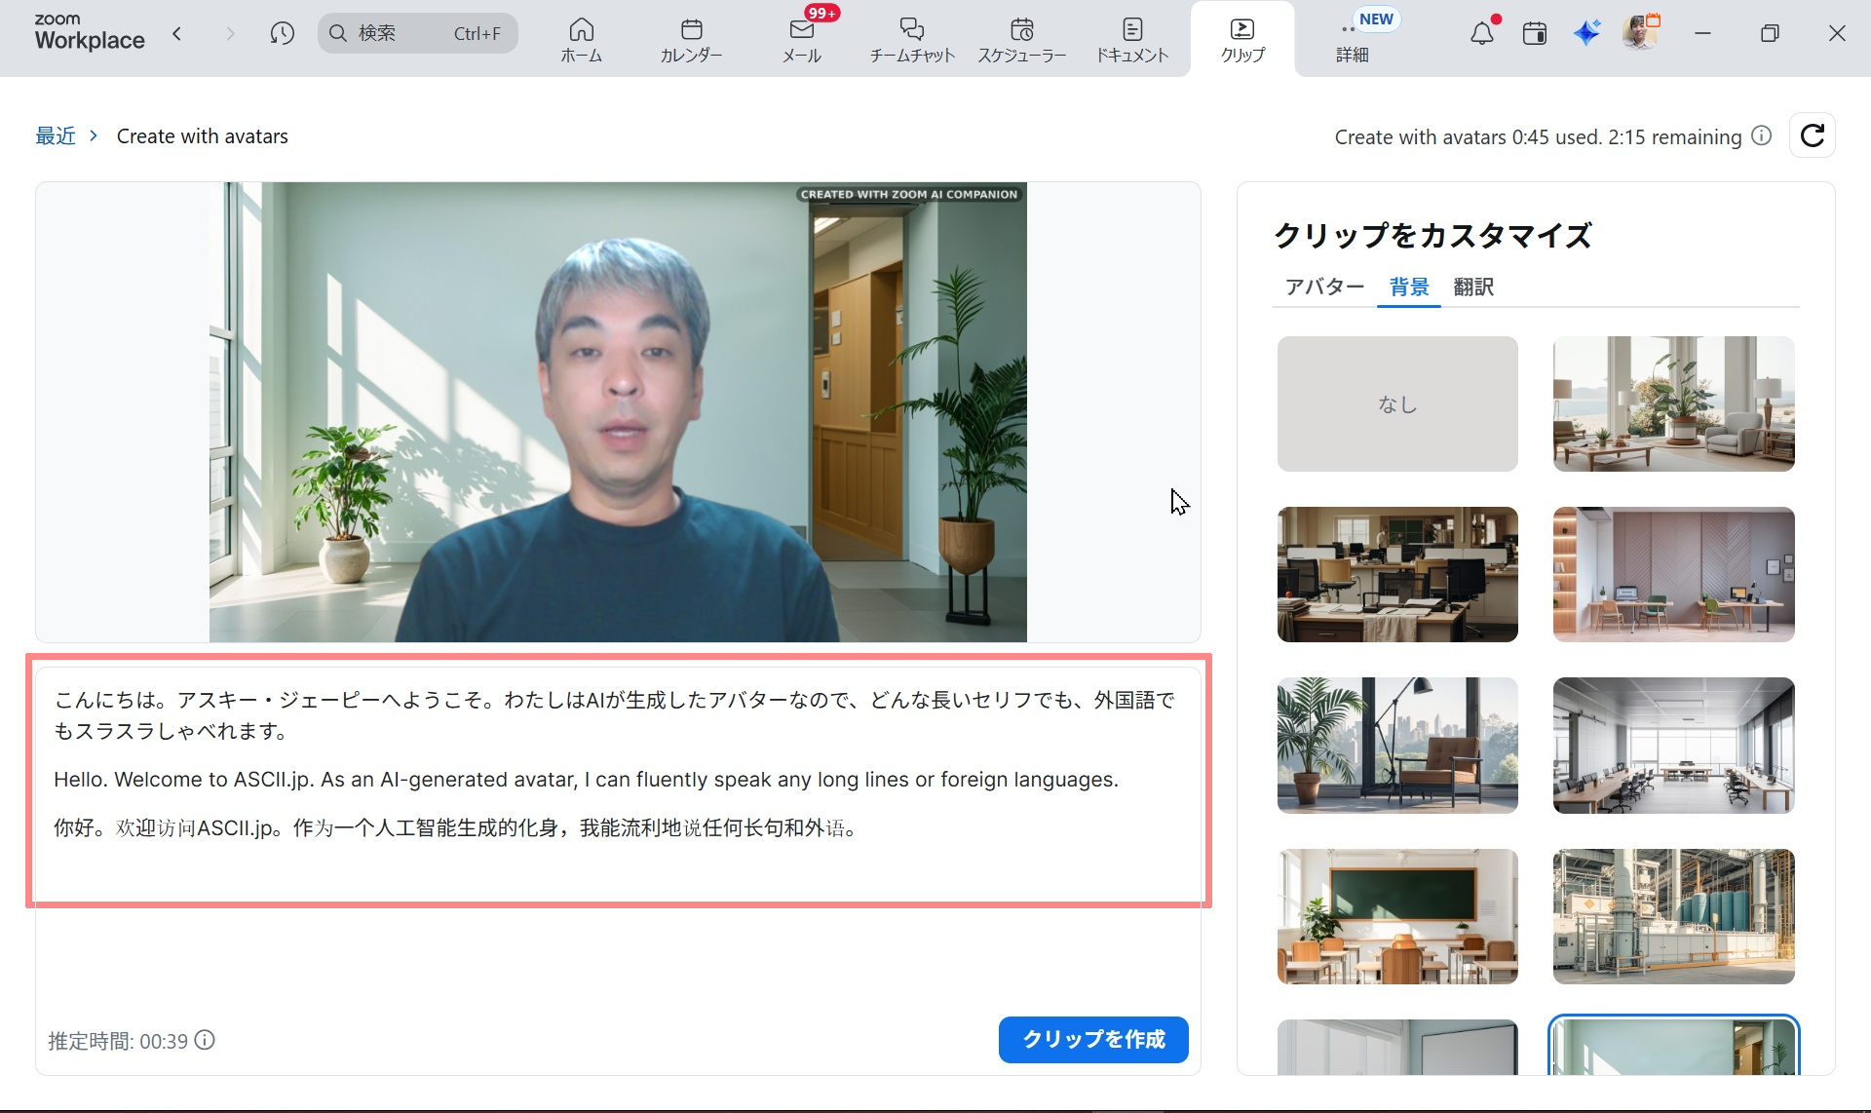Open the More (詳細) menu with NEW badge
Image resolution: width=1871 pixels, height=1113 pixels.
click(x=1352, y=39)
